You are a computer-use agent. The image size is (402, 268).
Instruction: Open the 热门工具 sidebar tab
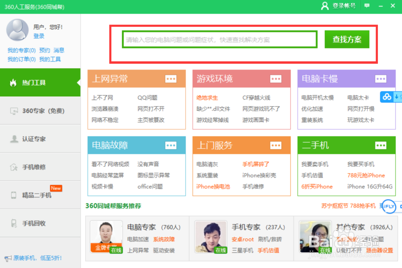(40, 82)
